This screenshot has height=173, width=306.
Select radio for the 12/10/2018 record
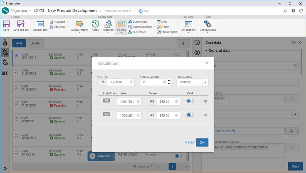pos(16,119)
